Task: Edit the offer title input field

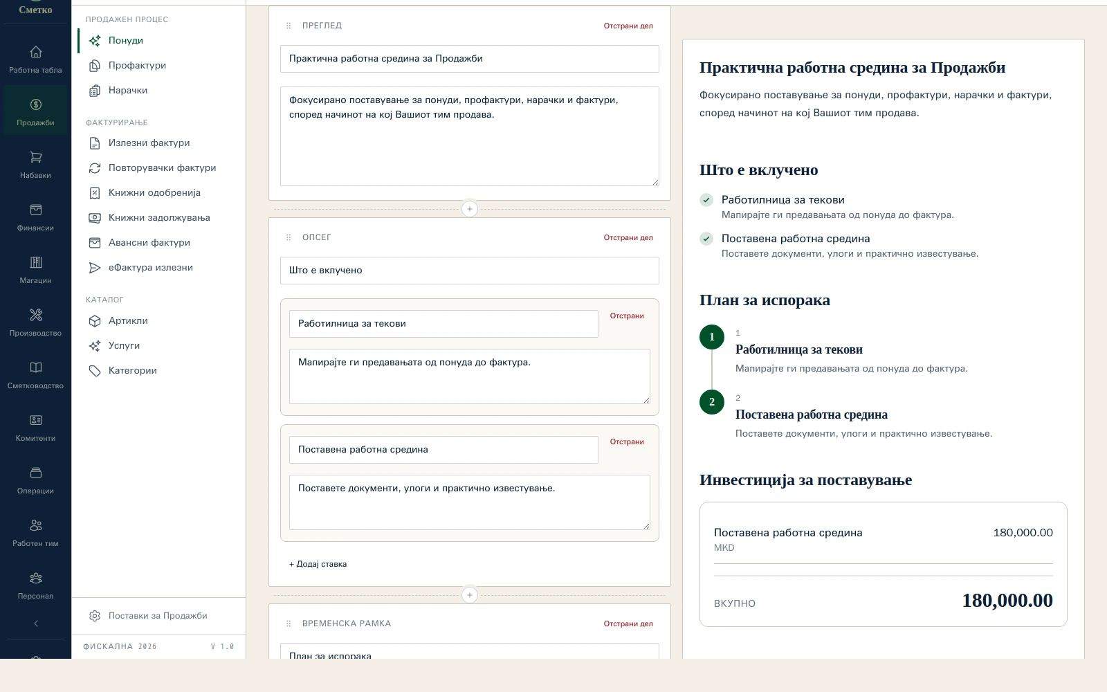Action: pos(470,59)
